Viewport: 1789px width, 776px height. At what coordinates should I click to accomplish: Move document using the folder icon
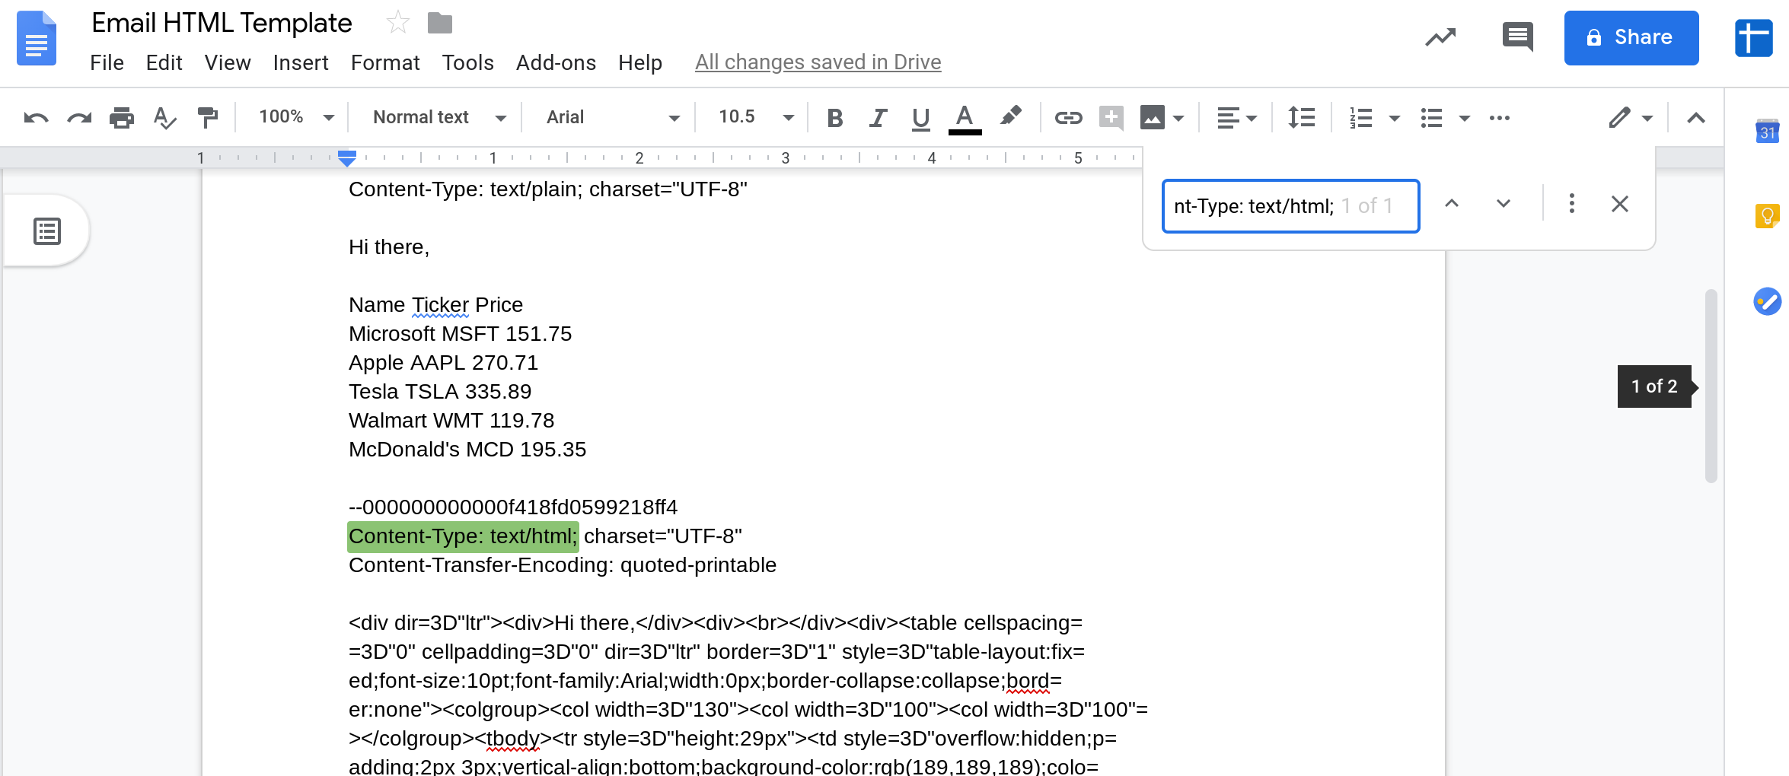[x=440, y=24]
